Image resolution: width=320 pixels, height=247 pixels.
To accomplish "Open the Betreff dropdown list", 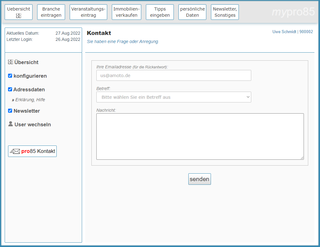I will tap(173, 97).
